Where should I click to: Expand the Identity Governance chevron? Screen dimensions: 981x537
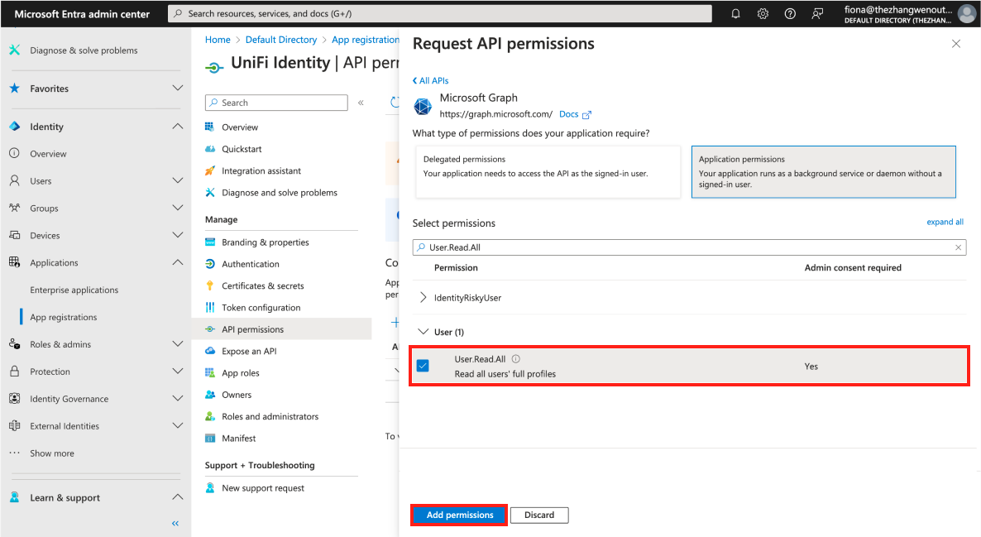point(178,399)
